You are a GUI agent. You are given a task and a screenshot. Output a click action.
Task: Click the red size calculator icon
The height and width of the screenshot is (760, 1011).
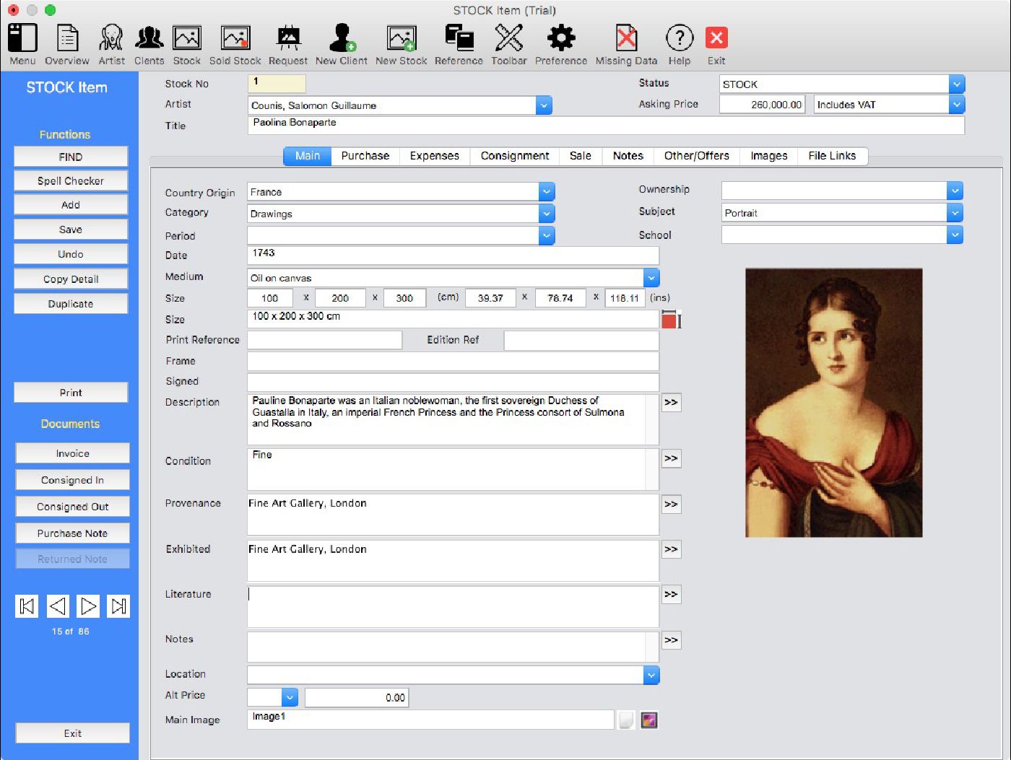(671, 320)
